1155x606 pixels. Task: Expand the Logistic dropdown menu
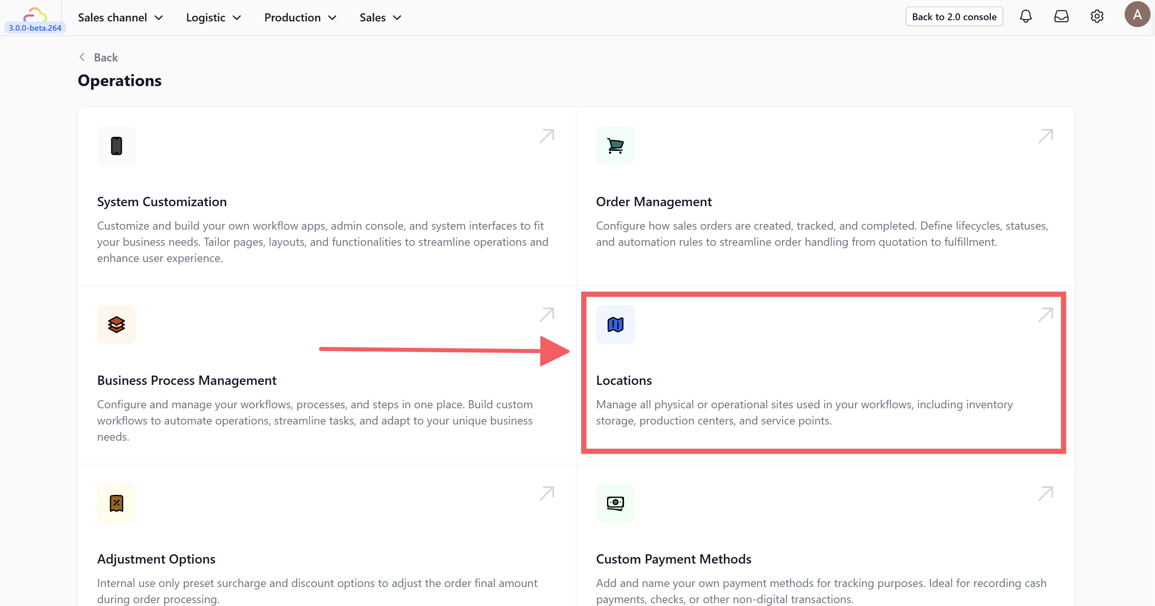213,17
